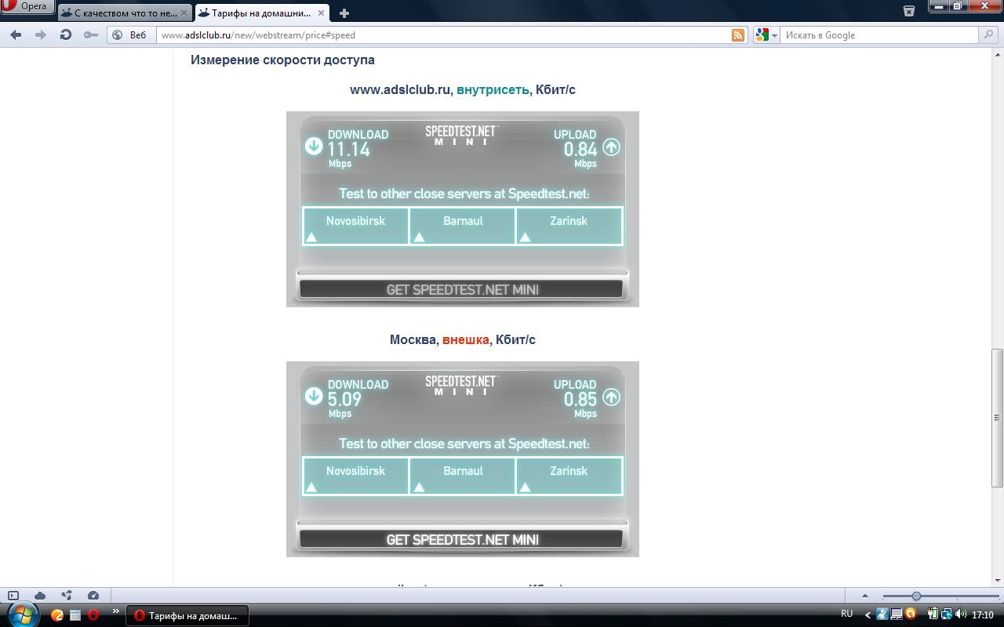Open Opera Link cloud icon in status bar
Viewport: 1004px width, 627px height.
40,596
